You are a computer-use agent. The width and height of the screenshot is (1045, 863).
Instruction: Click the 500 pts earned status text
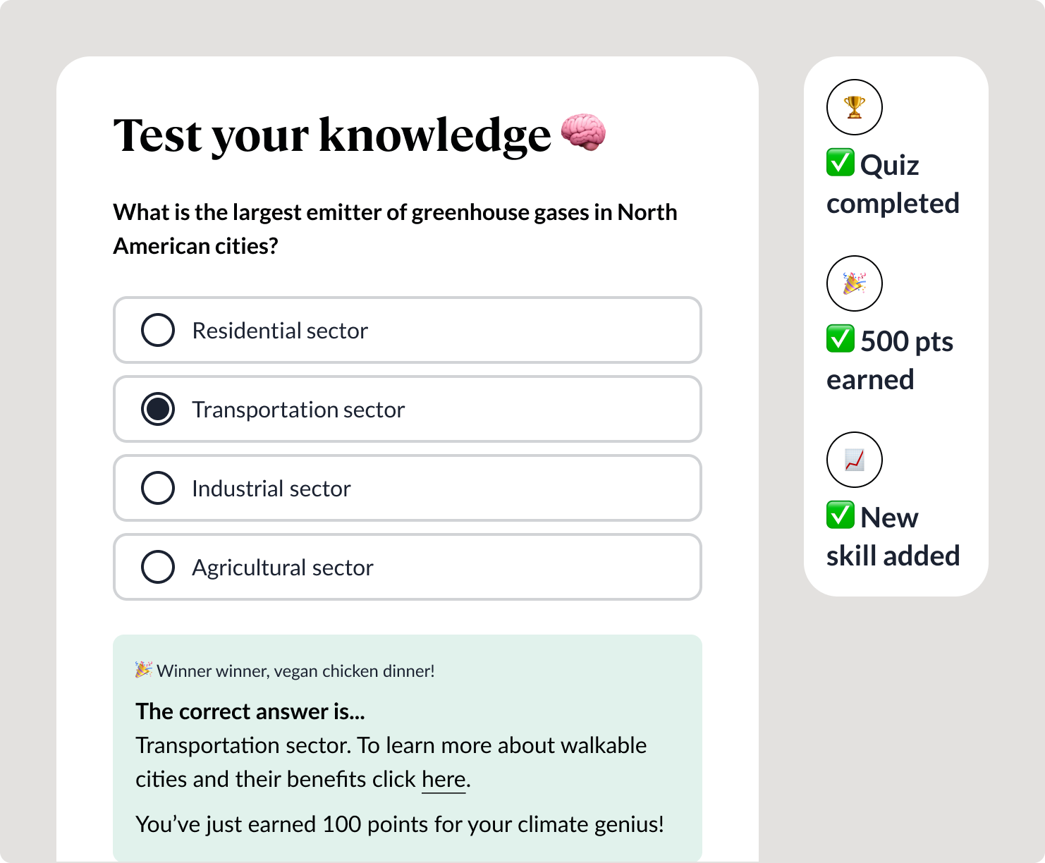890,360
